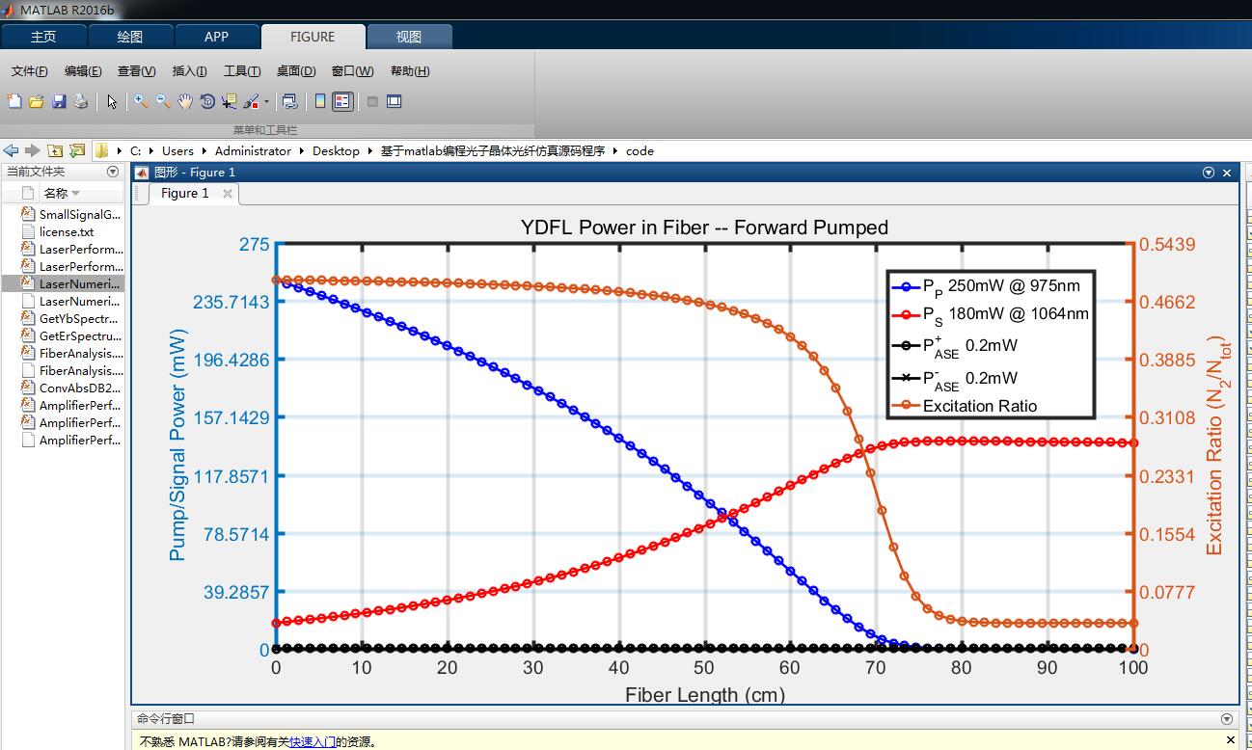Screen dimensions: 1252x750
Task: Open the 查看(V) menu
Action: point(136,71)
